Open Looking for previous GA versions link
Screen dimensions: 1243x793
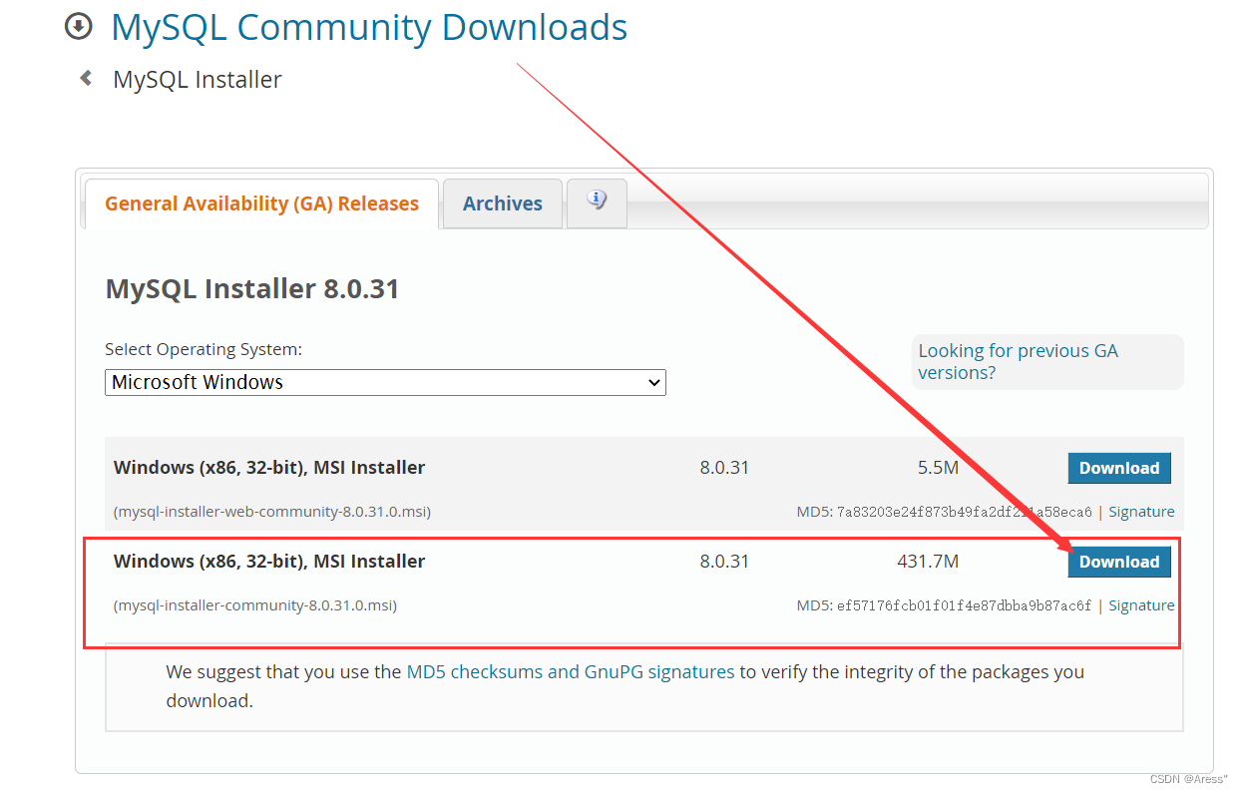[1018, 362]
